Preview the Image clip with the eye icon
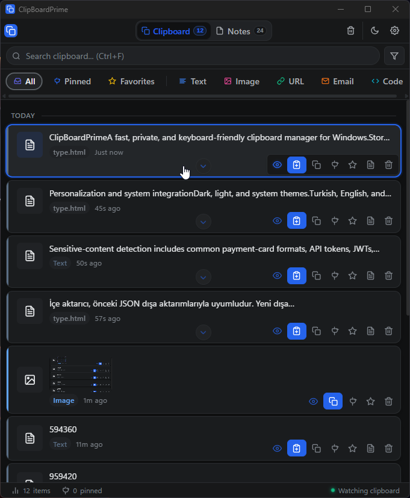This screenshot has width=410, height=498. (x=314, y=402)
